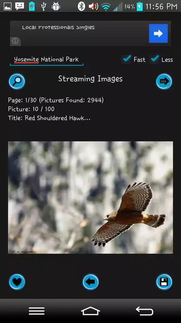The width and height of the screenshot is (181, 323).
Task: Tap the Android back navigation button
Action: pyautogui.click(x=144, y=311)
